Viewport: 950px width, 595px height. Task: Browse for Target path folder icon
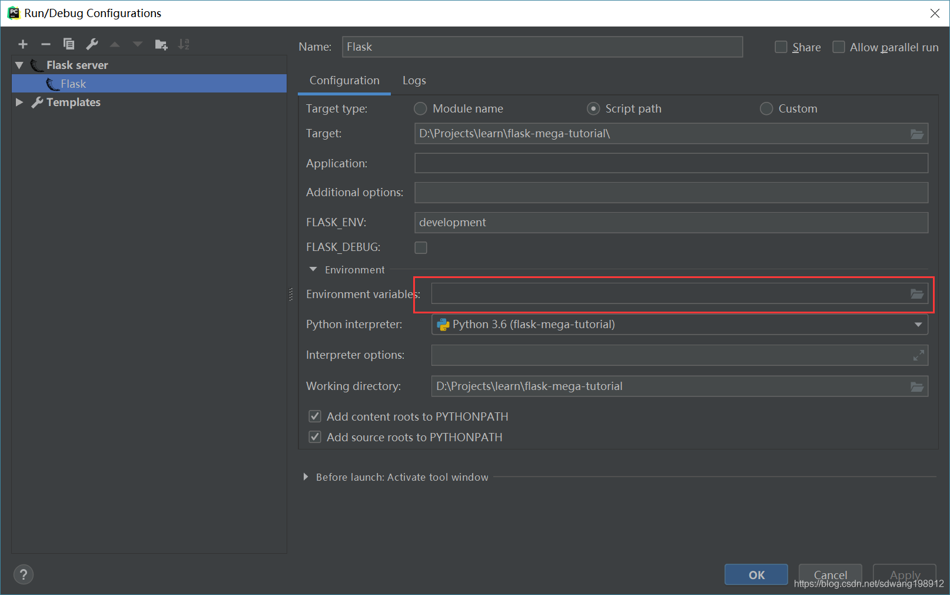click(917, 134)
